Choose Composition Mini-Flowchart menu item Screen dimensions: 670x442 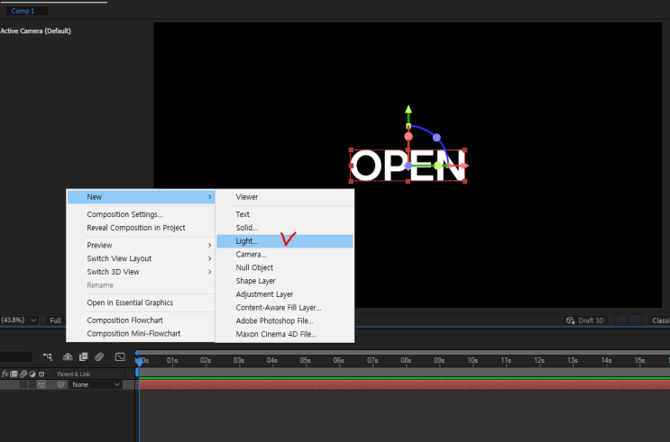click(141, 333)
